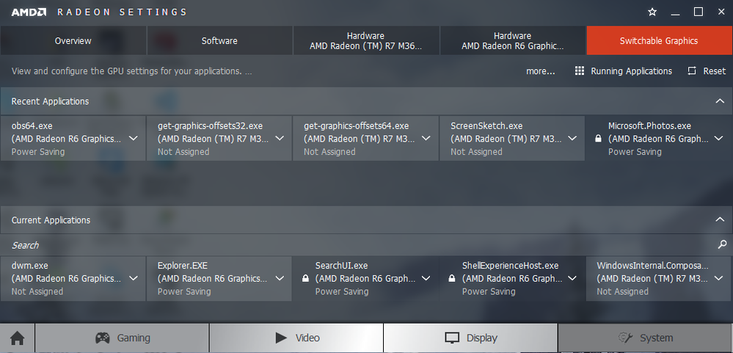Viewport: 733px width, 353px height.
Task: Click the Video play icon
Action: click(x=281, y=338)
